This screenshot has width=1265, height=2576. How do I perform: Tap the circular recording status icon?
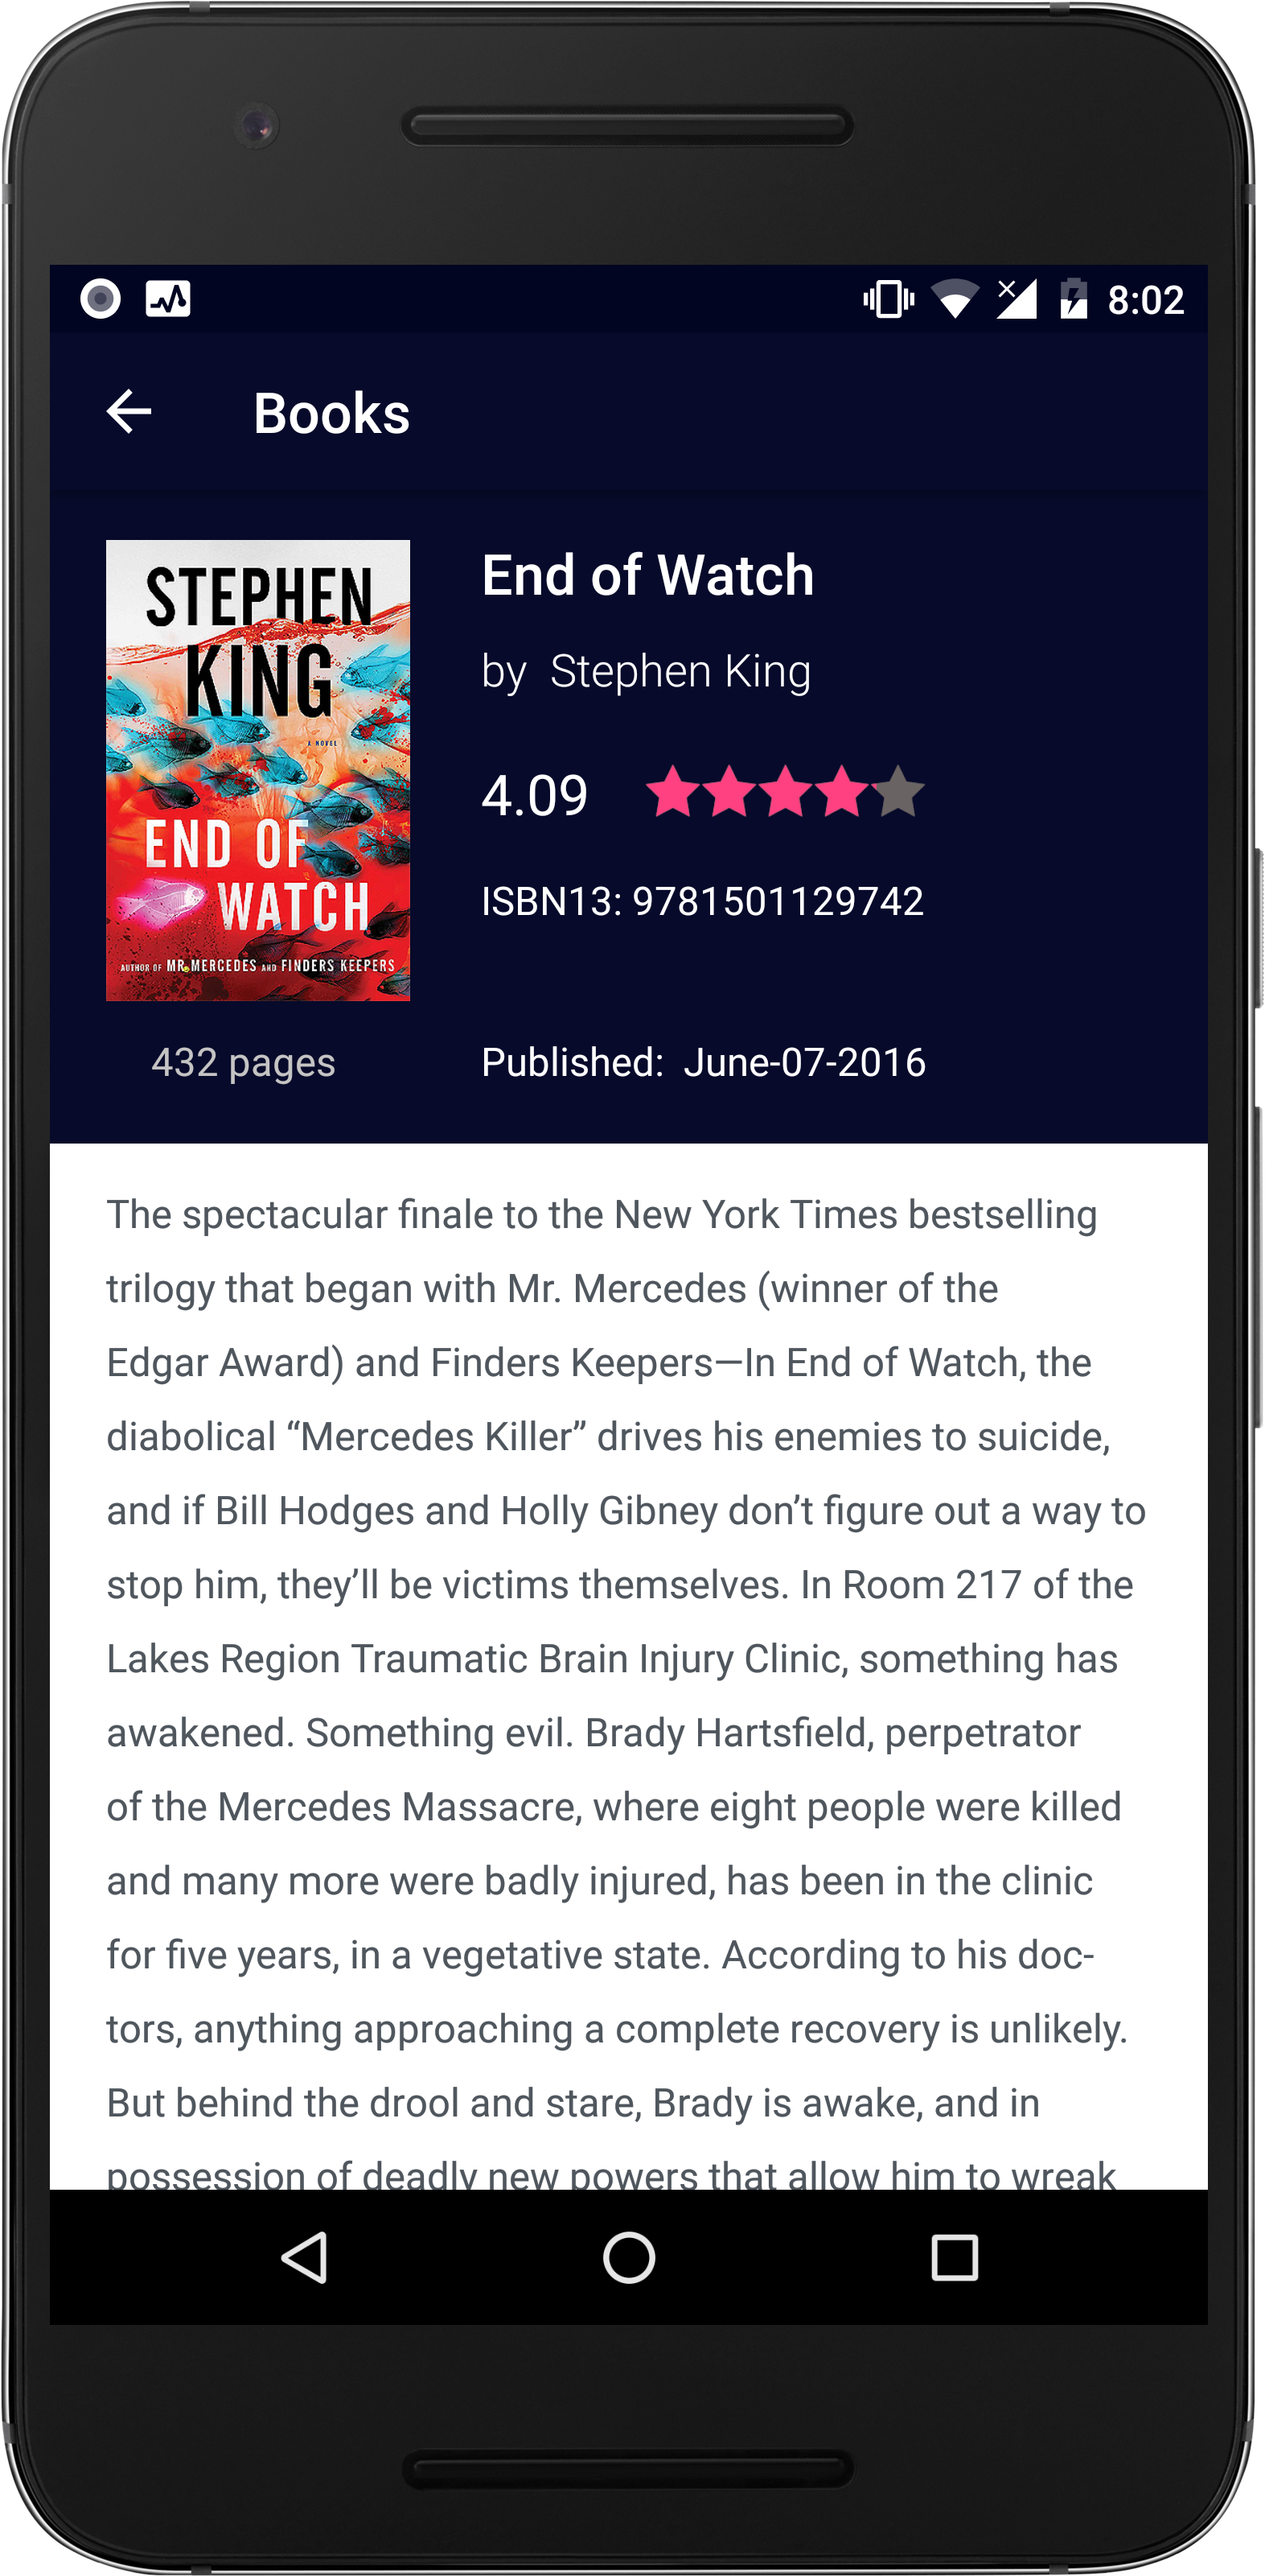pyautogui.click(x=100, y=298)
